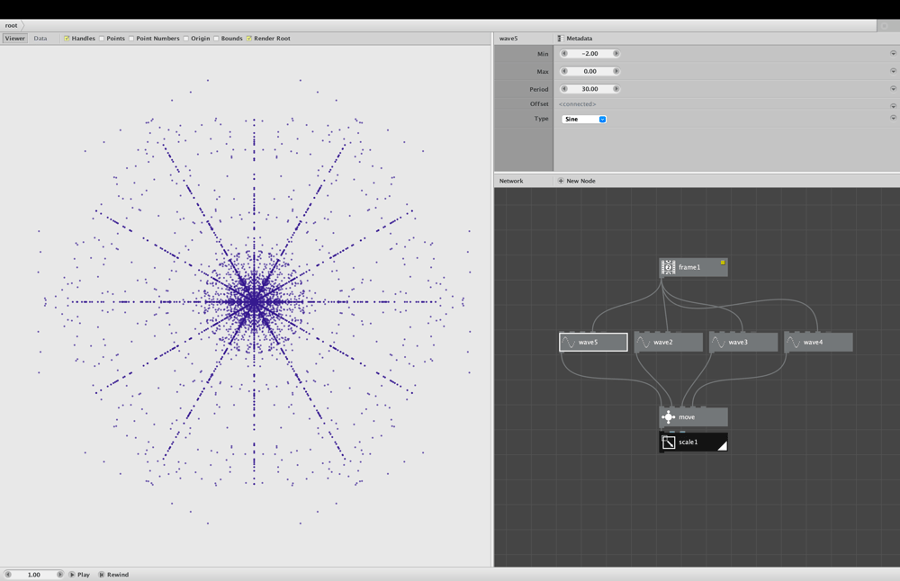Screen dimensions: 900x581
Task: Open the Period row options arrow
Action: tap(893, 89)
